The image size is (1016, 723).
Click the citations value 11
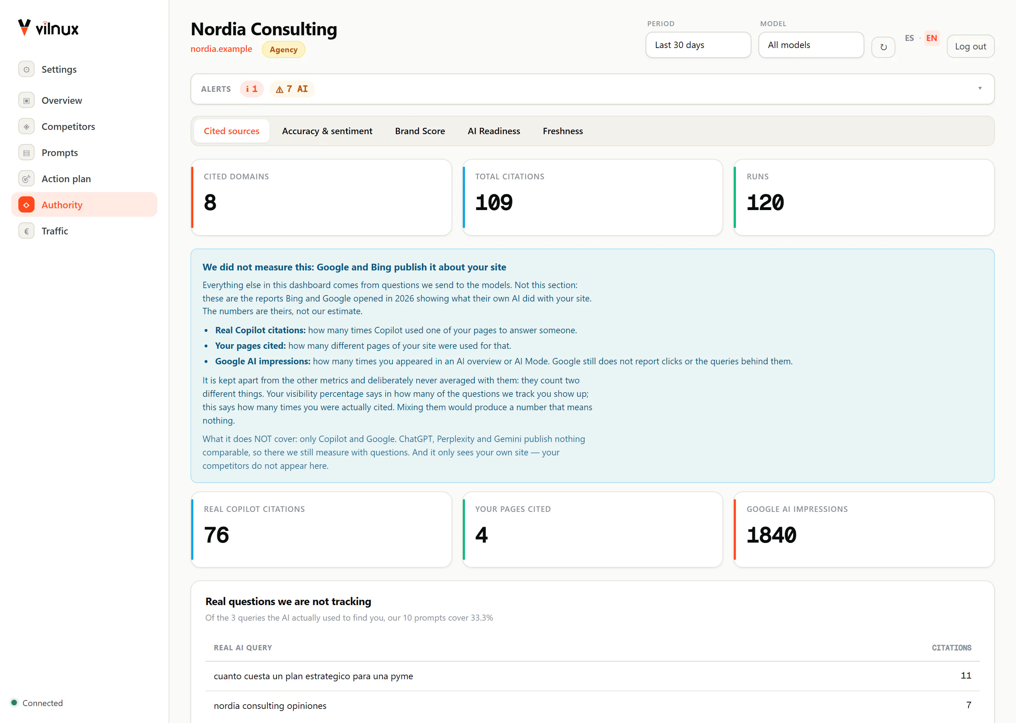[966, 676]
